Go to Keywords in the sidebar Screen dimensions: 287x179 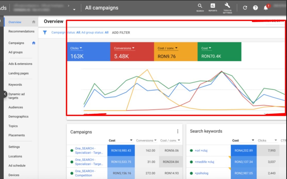(x=15, y=84)
